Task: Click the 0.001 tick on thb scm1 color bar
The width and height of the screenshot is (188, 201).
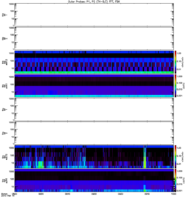Action: coord(179,96)
